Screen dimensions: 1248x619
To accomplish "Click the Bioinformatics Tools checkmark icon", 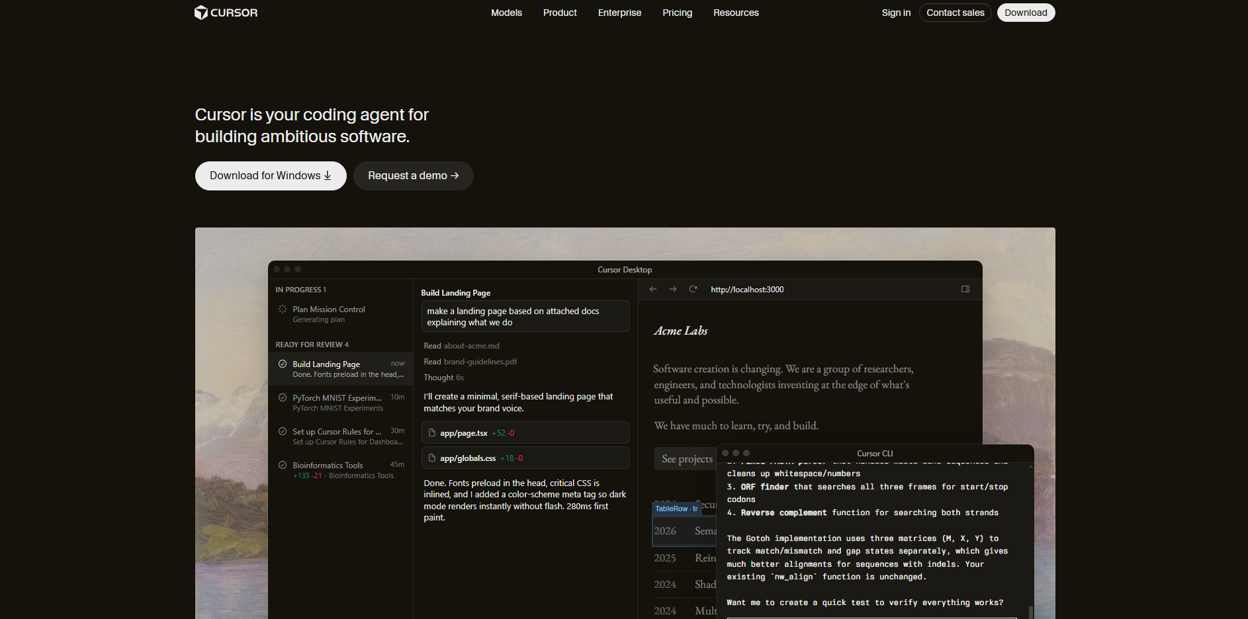I will point(283,465).
